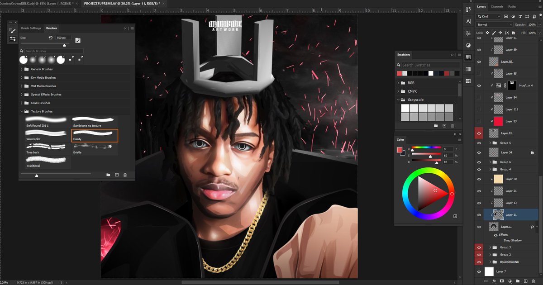Collapse the Grayscale swatch group
This screenshot has height=285, width=543.
398,100
